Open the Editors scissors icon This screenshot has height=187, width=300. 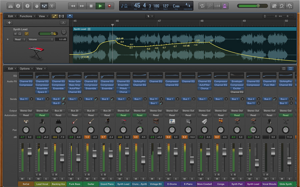click(52, 6)
